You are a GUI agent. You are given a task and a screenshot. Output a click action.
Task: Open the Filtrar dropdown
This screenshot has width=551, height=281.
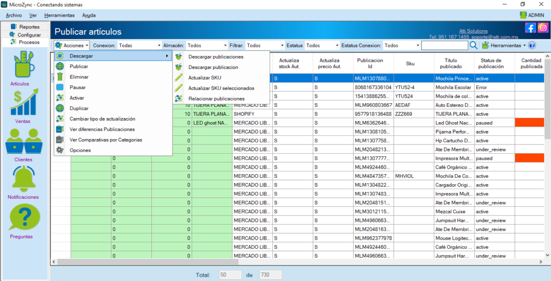(x=265, y=45)
